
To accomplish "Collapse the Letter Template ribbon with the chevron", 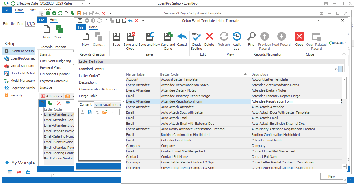I will tap(344, 54).
